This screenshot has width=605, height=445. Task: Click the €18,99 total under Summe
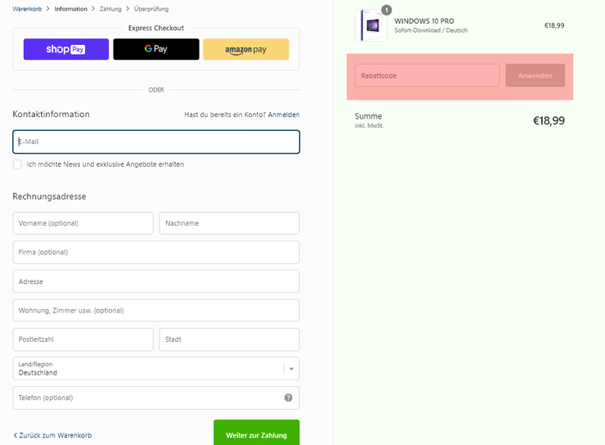549,121
